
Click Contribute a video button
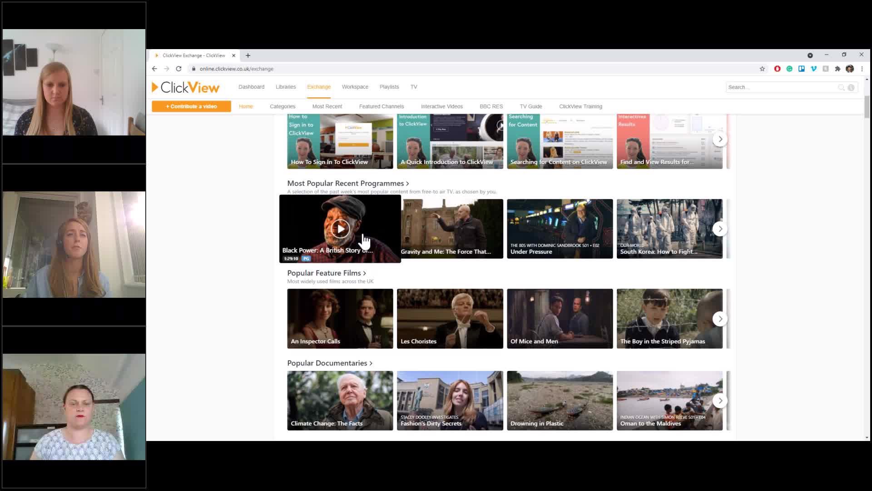[x=191, y=106]
